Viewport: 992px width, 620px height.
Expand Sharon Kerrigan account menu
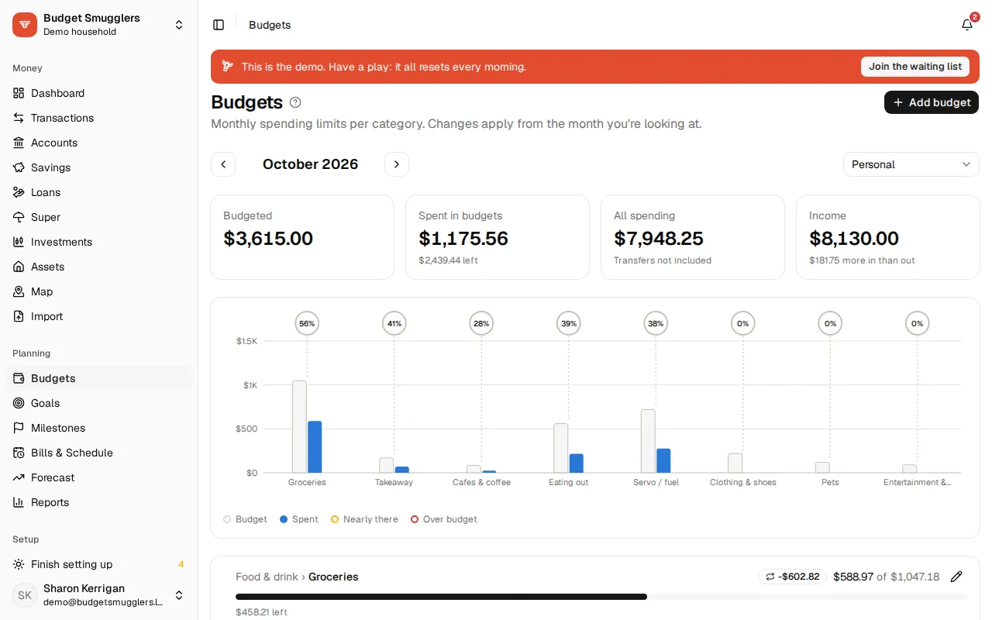(x=99, y=595)
